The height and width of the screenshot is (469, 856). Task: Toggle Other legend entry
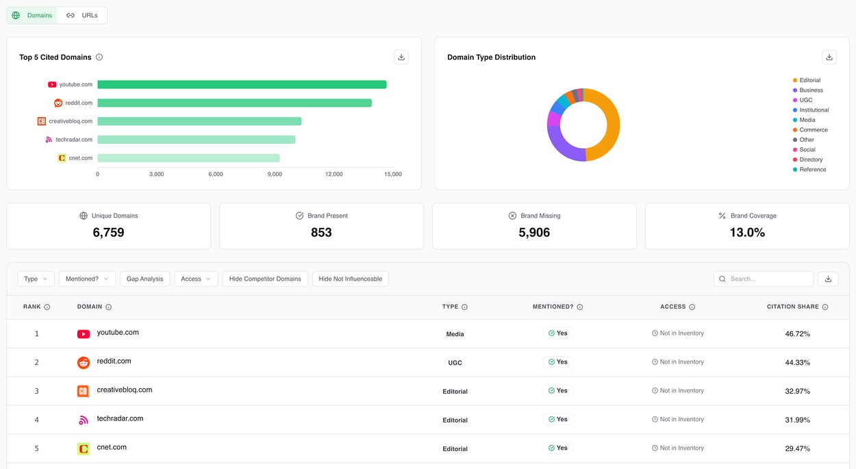(x=803, y=140)
